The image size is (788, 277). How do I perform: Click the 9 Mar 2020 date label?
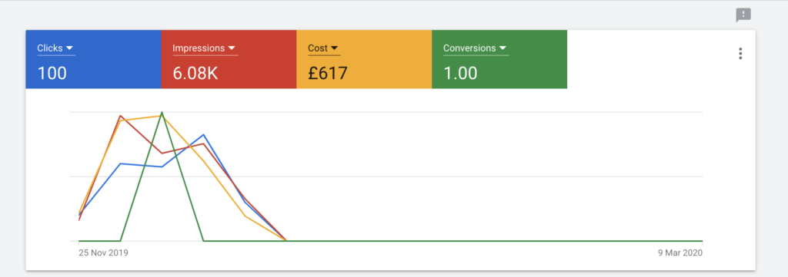(x=680, y=252)
